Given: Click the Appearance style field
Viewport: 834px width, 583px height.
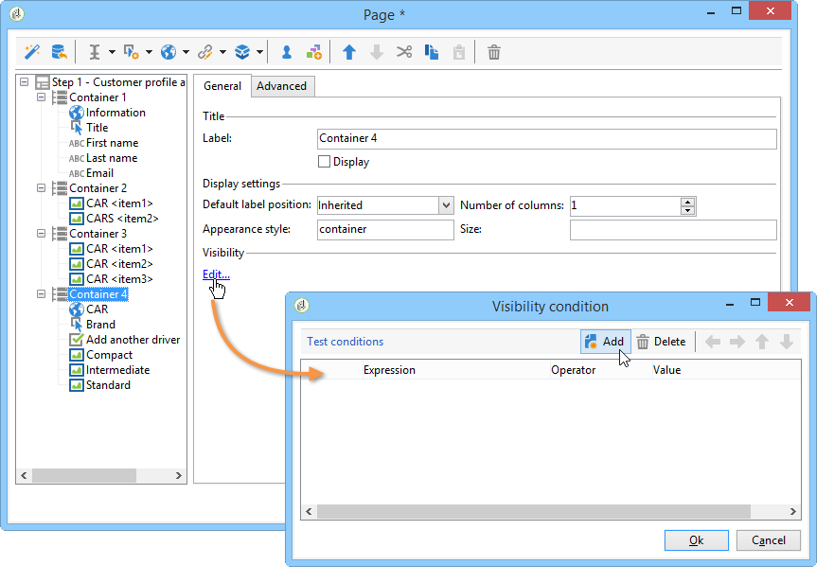Looking at the screenshot, I should tap(385, 230).
